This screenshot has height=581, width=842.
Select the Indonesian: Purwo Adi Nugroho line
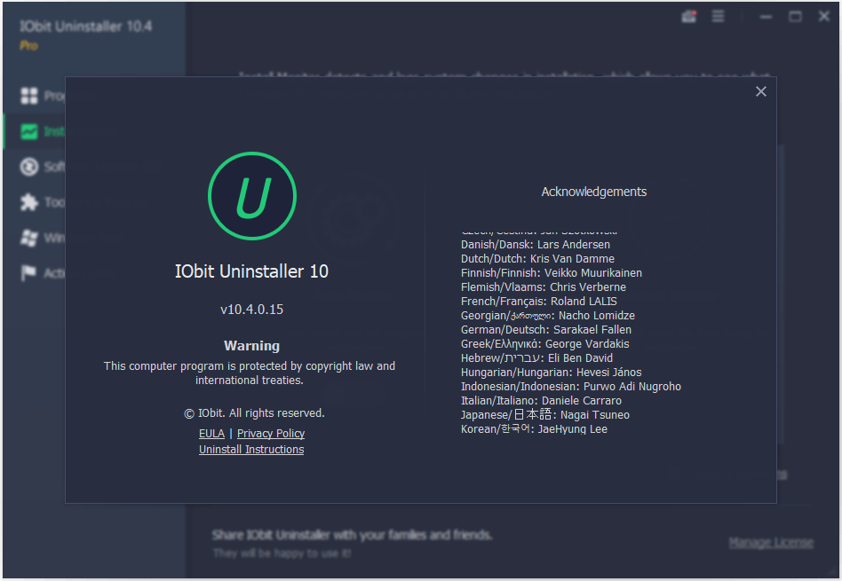(571, 386)
